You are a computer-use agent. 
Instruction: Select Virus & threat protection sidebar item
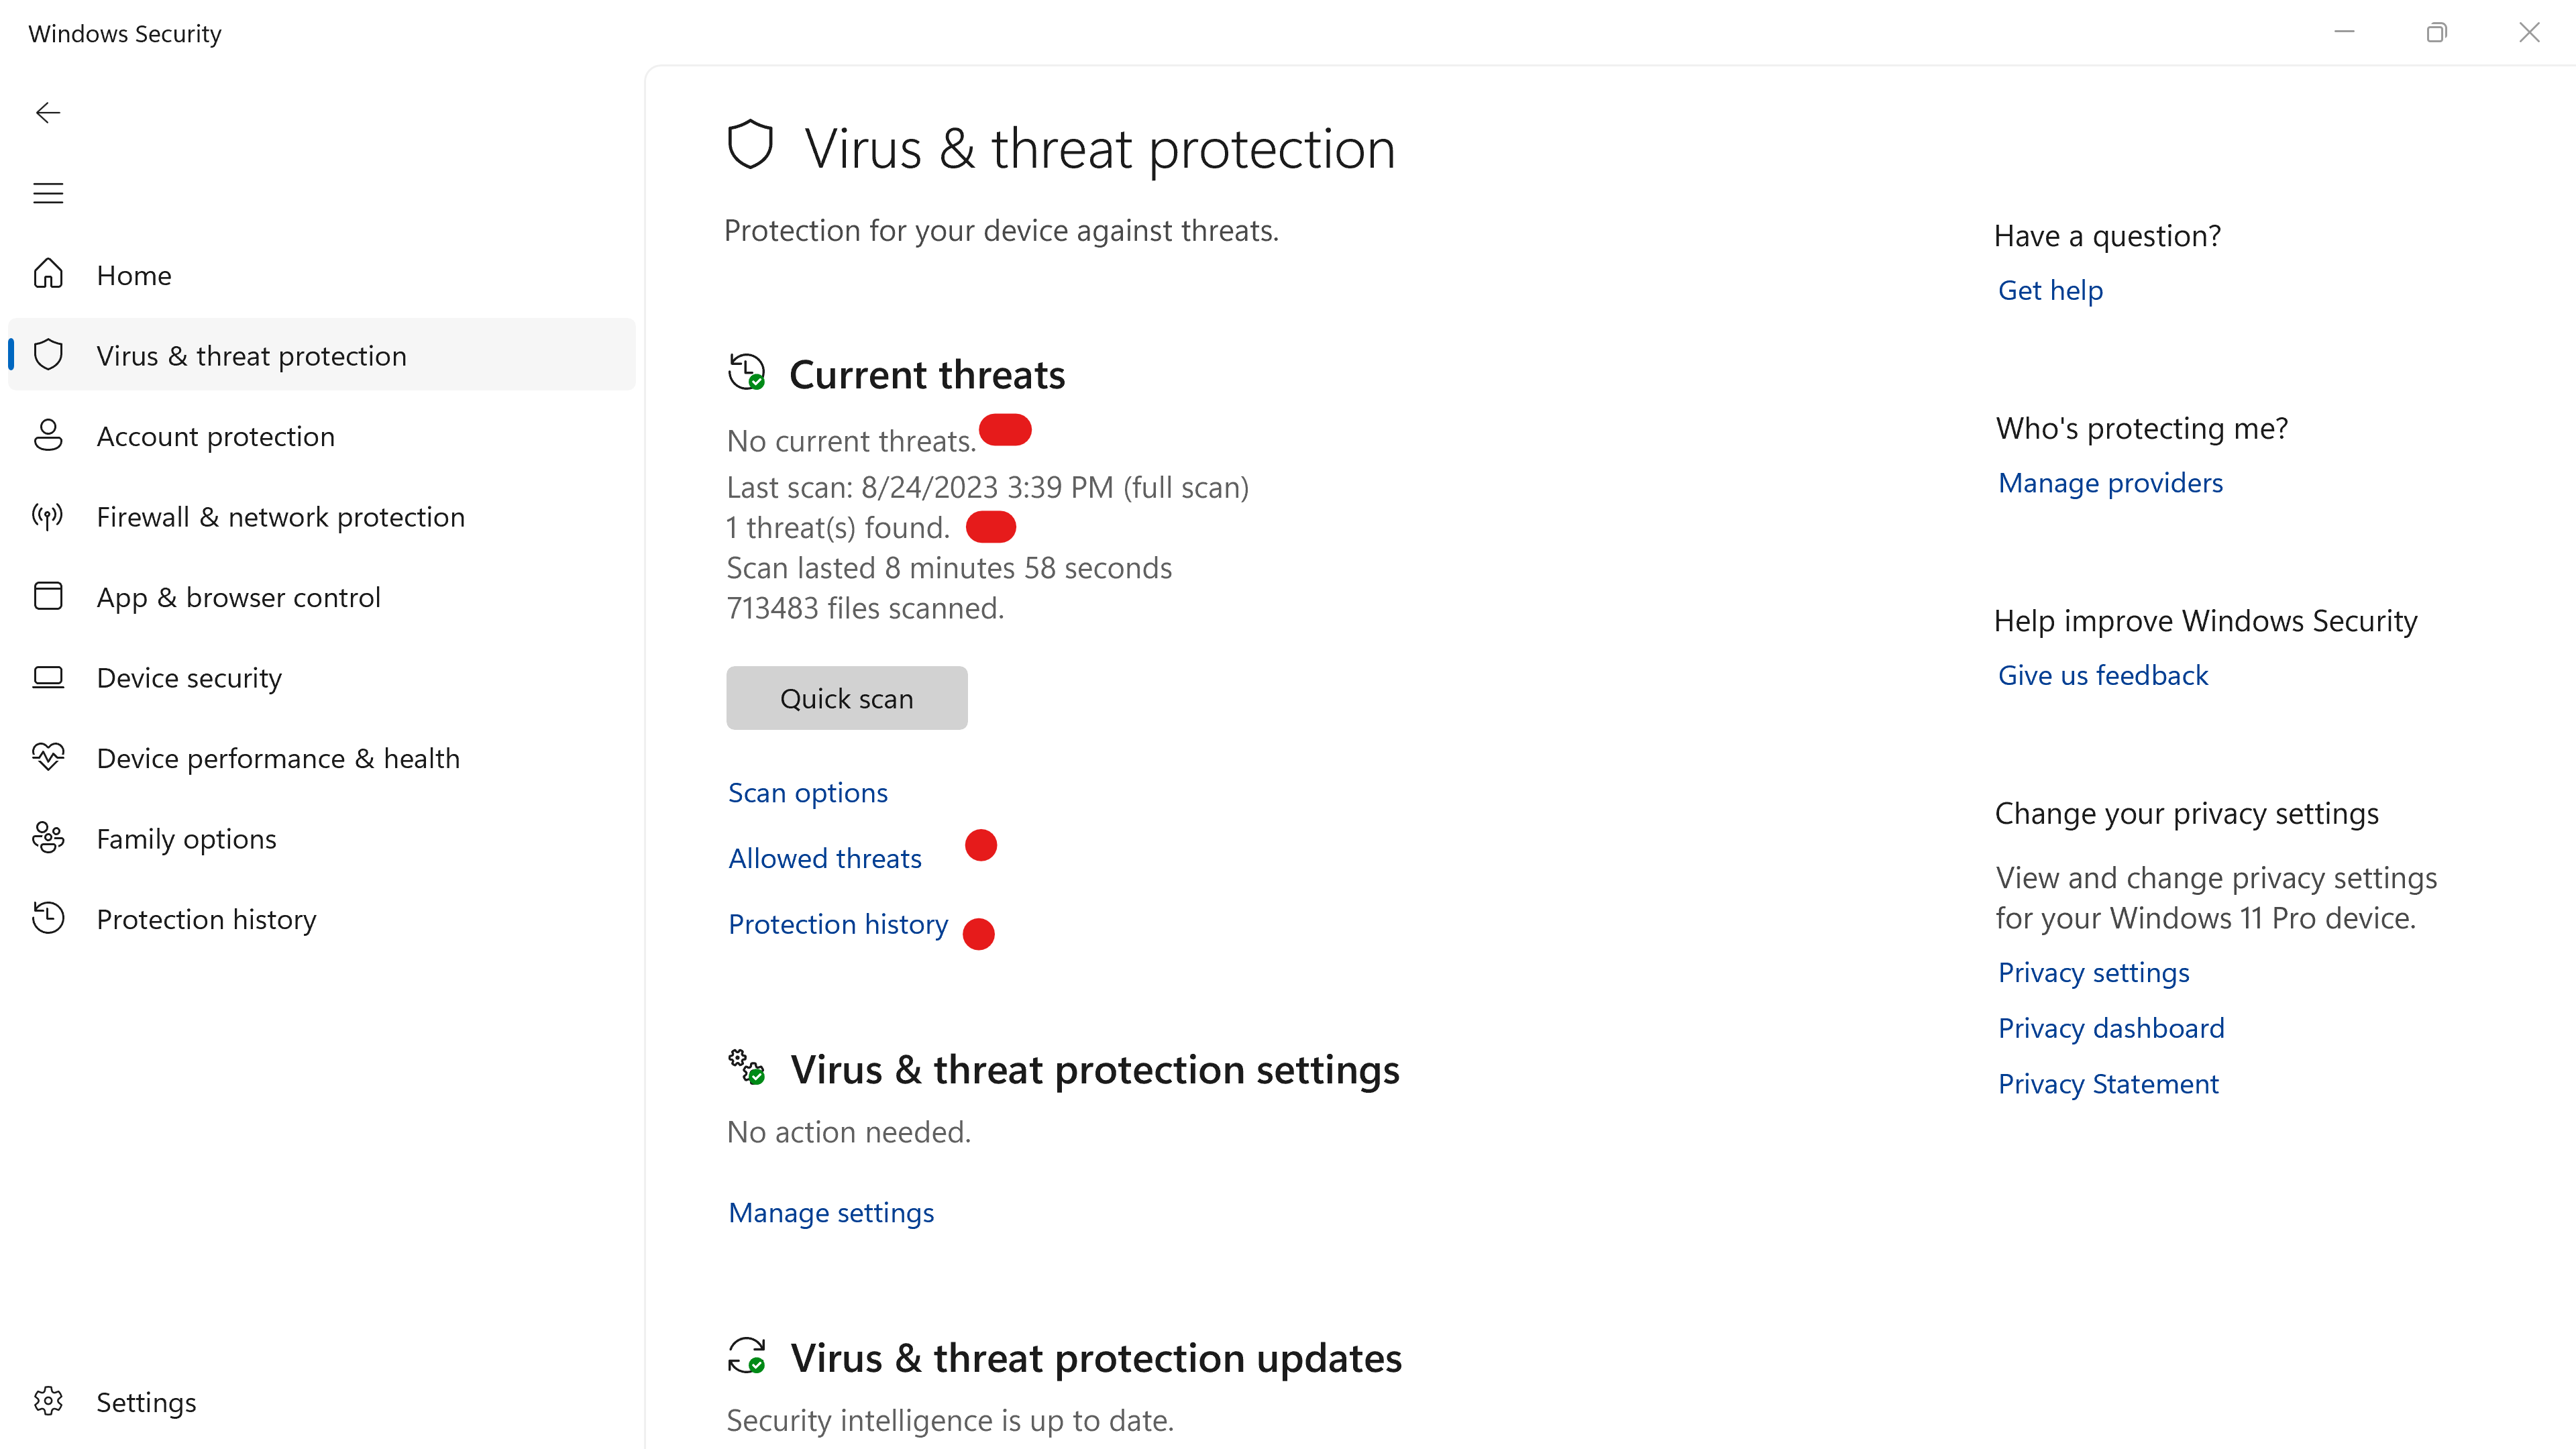(251, 356)
